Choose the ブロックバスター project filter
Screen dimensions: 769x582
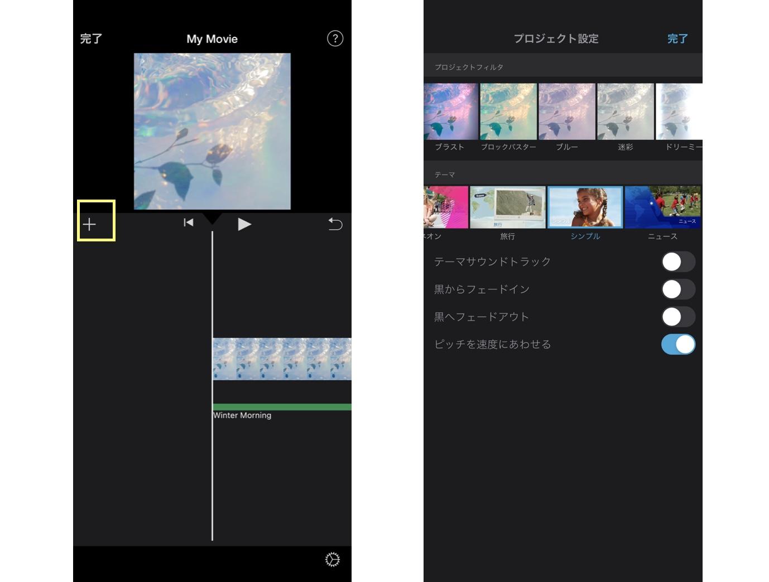tap(508, 111)
